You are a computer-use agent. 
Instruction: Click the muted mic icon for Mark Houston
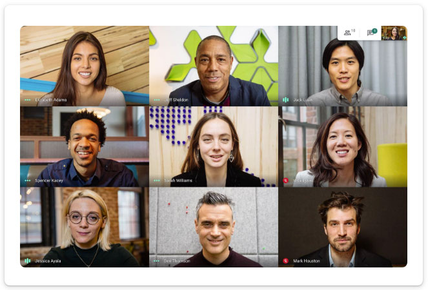[285, 261]
